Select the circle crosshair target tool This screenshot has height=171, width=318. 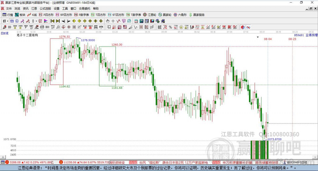[x=63, y=27]
